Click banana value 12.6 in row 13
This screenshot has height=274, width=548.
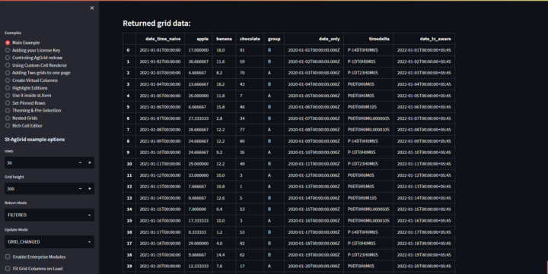[224, 198]
